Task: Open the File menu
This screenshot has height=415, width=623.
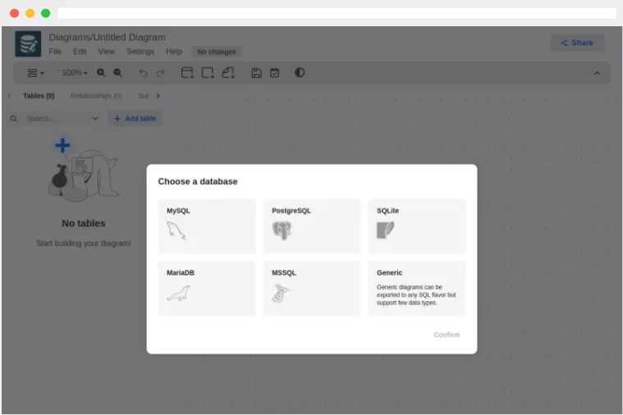Action: pyautogui.click(x=55, y=51)
